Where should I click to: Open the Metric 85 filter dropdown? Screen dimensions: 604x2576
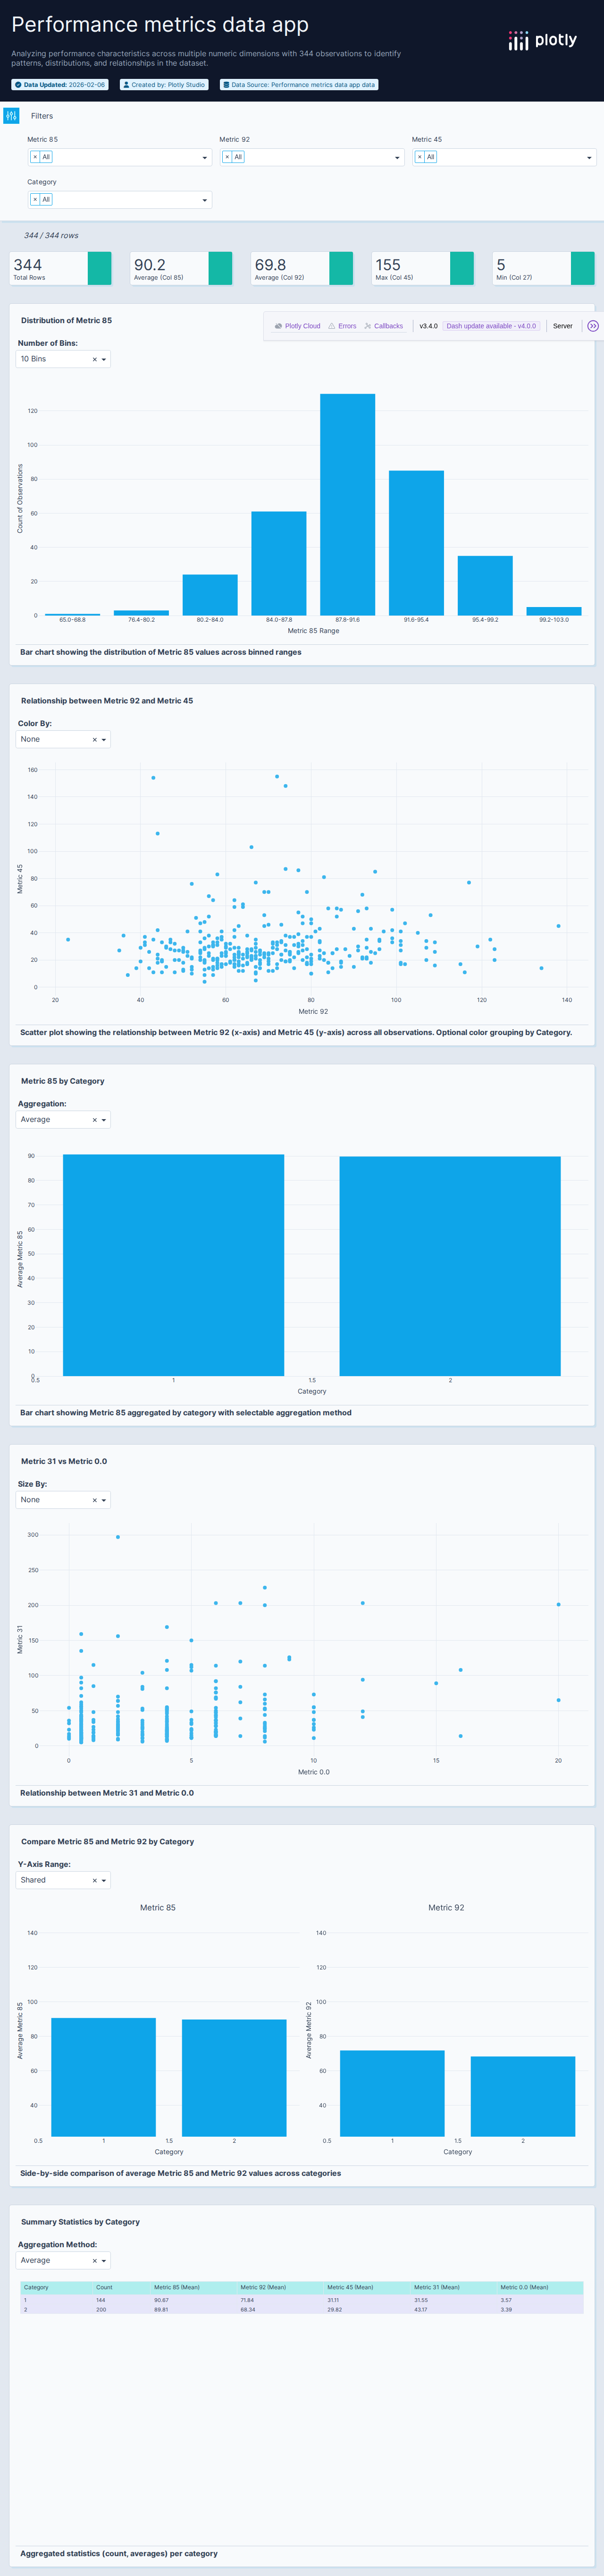[205, 158]
